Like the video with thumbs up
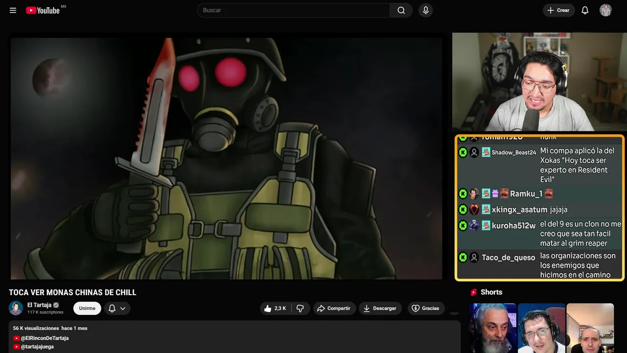Viewport: 627px width, 353px height. tap(275, 308)
